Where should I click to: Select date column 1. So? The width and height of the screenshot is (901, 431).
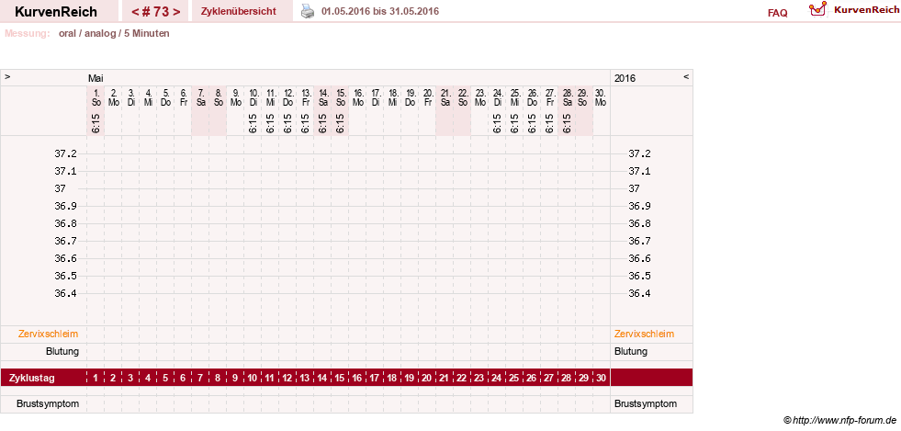96,97
